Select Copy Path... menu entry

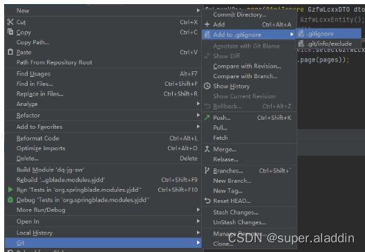(x=32, y=42)
